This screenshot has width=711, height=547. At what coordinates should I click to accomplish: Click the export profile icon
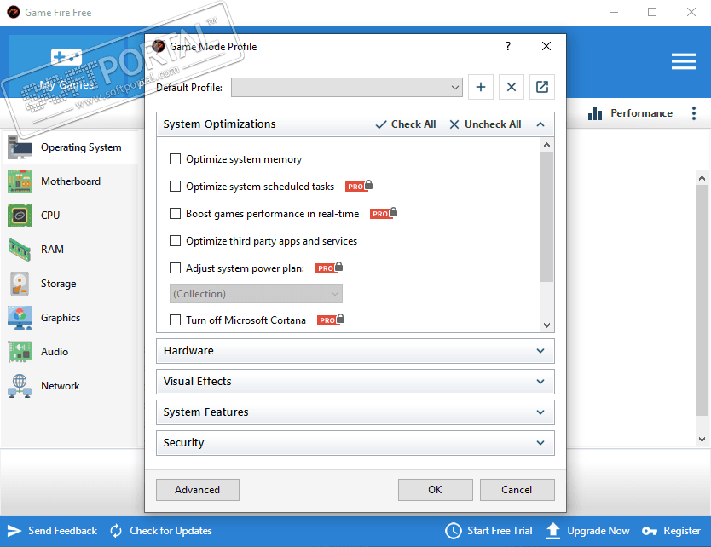click(542, 87)
